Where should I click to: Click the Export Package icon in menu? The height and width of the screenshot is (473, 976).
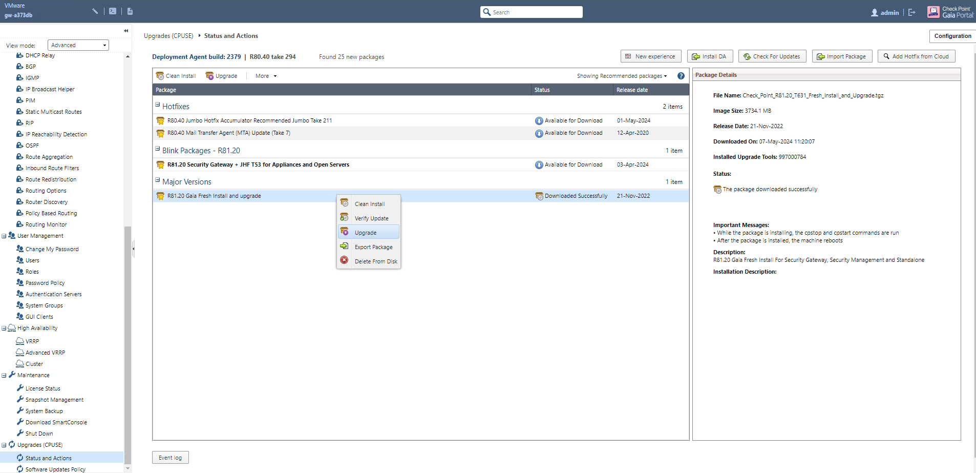[x=344, y=246]
